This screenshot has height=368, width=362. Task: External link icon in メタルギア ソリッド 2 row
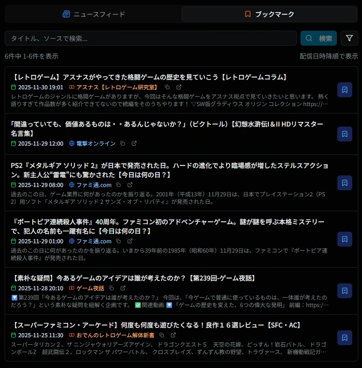tap(130, 185)
